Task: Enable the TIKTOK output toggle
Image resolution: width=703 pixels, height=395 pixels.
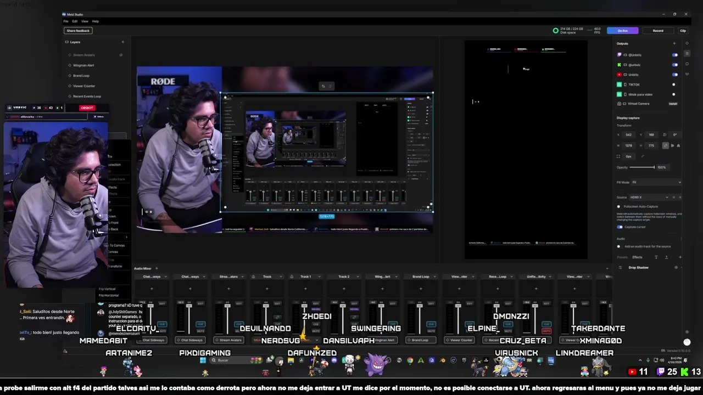Action: pos(674,84)
